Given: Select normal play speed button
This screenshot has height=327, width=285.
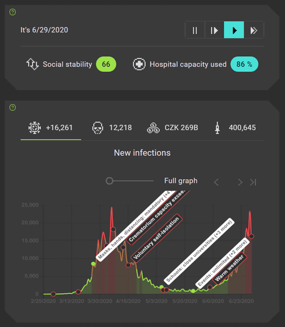Looking at the screenshot, I should coord(234,30).
